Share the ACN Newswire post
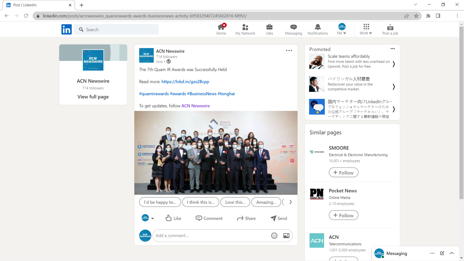Image resolution: width=464 pixels, height=261 pixels. point(246,218)
